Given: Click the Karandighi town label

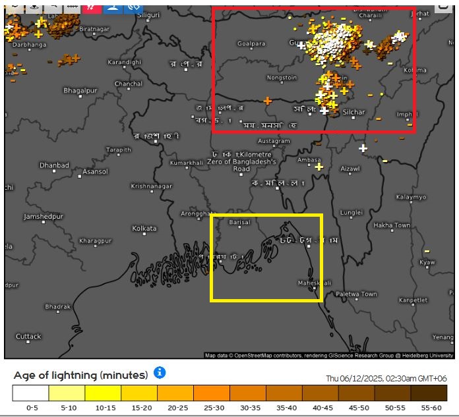Looking at the screenshot, I should [x=125, y=62].
